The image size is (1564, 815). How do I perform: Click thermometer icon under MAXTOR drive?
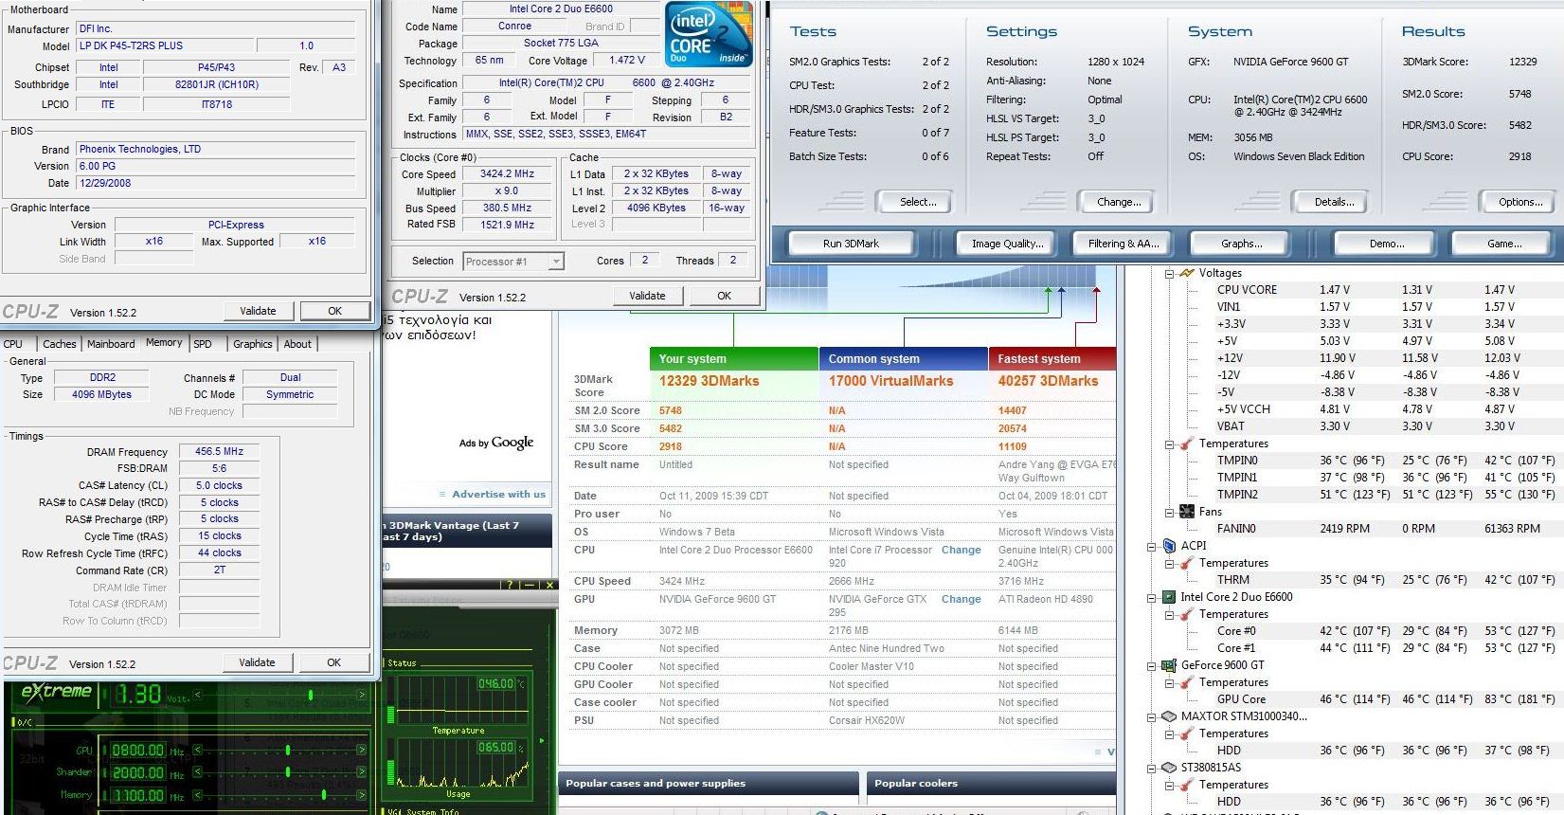coord(1187,733)
